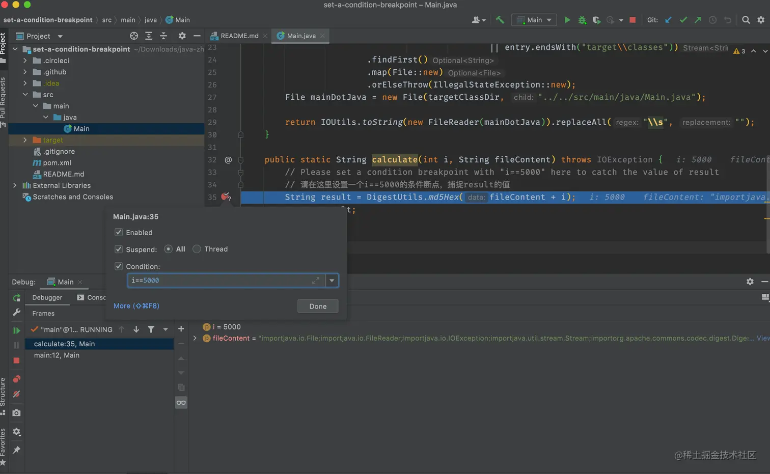Click the Rerun Main debug icon
This screenshot has width=770, height=474.
coord(16,298)
